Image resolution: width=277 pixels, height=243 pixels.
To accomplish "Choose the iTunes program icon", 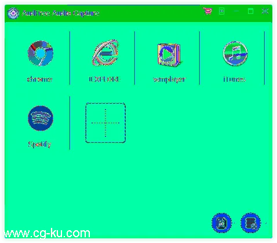I will point(235,53).
